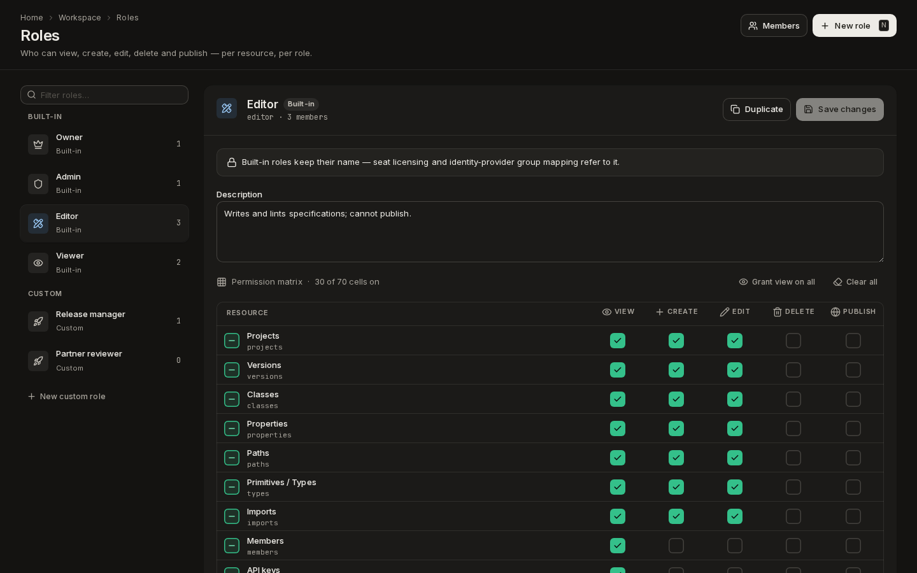Click the search icon in Filter roles
The height and width of the screenshot is (573, 917).
tap(31, 95)
